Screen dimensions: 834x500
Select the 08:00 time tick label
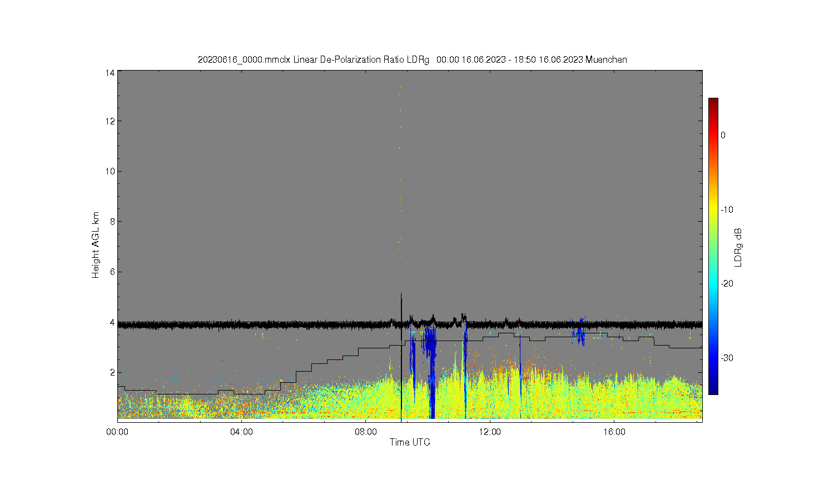366,432
